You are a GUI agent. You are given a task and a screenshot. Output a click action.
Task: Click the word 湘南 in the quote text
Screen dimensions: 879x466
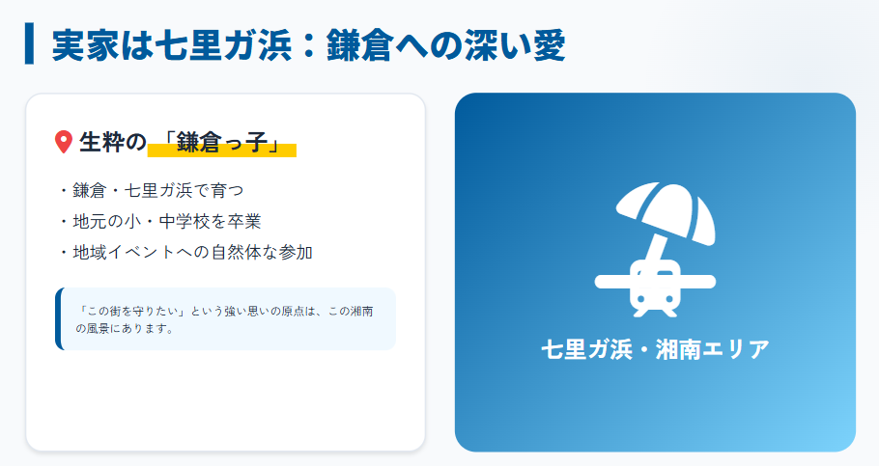pyautogui.click(x=362, y=312)
